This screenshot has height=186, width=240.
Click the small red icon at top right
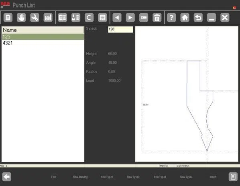click(234, 8)
